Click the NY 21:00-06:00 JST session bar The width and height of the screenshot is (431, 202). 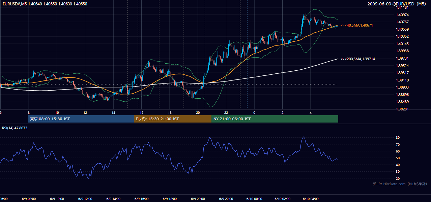pyautogui.click(x=275, y=119)
